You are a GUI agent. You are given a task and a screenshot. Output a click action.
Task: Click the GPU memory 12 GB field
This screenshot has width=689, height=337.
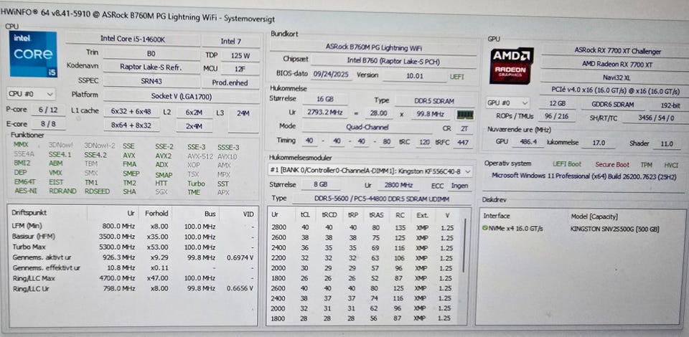[557, 105]
